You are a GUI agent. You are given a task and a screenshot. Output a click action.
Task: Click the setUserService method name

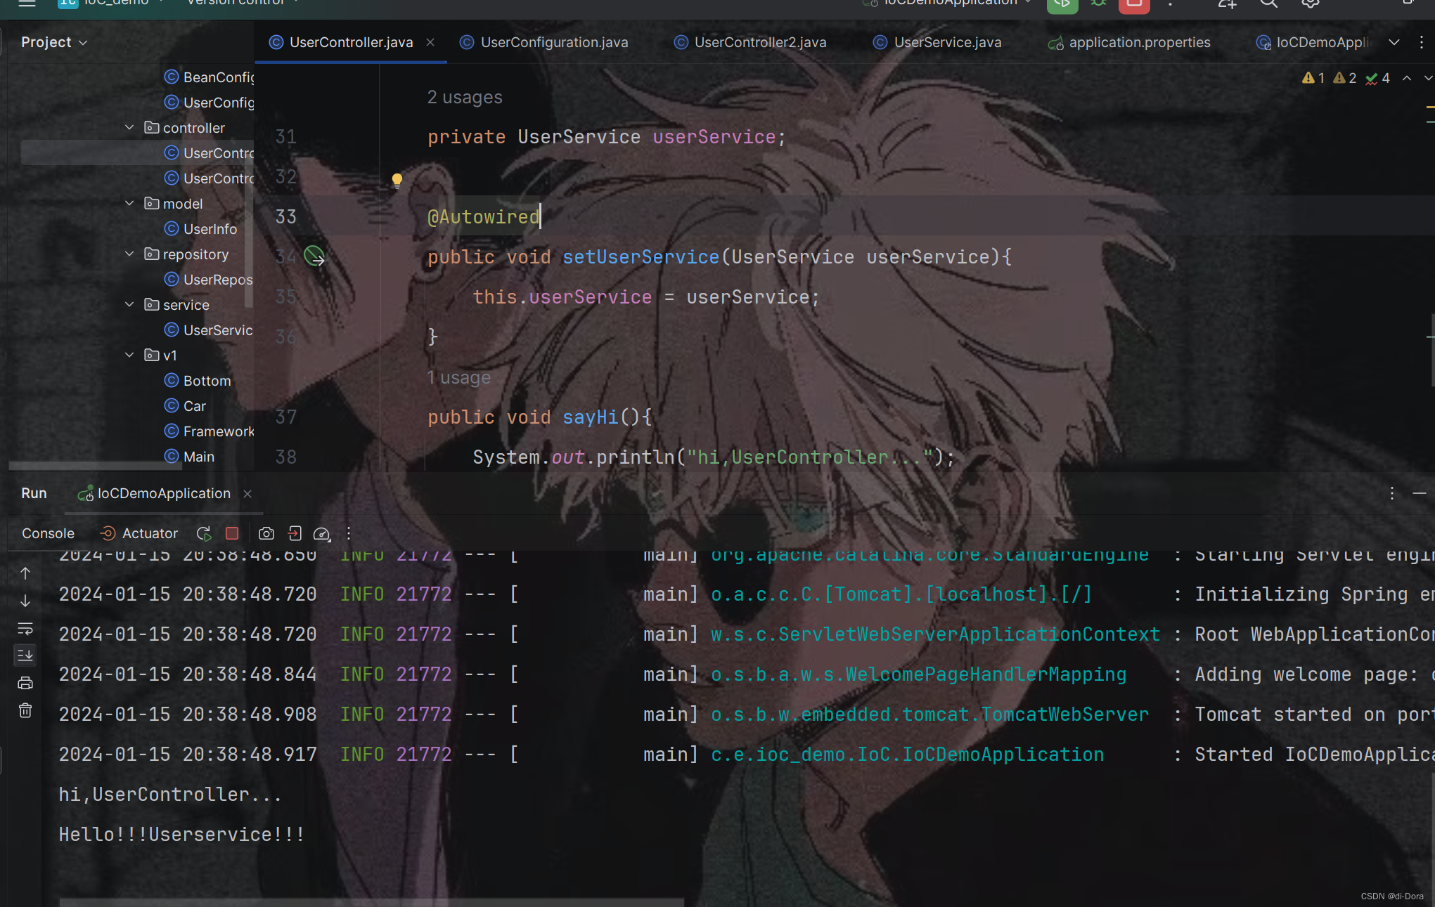[x=641, y=256]
